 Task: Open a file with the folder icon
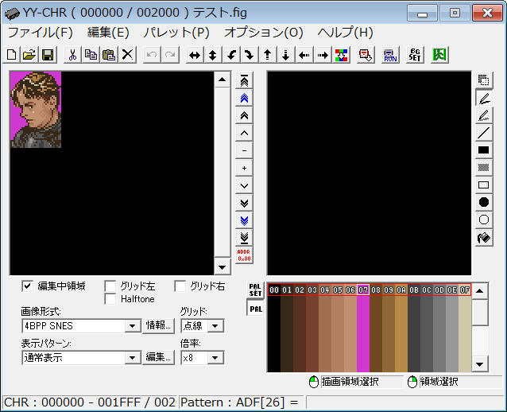pos(29,55)
